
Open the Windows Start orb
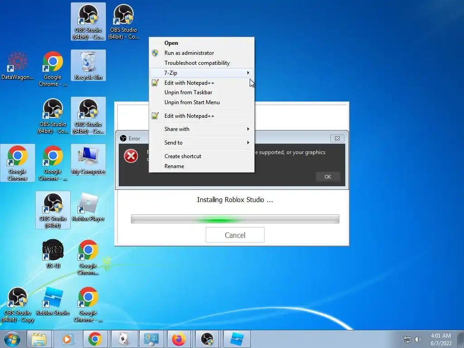coord(12,339)
